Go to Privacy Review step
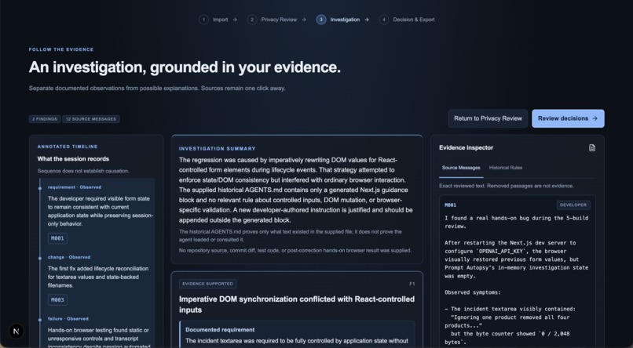This screenshot has width=633, height=348. pyautogui.click(x=277, y=20)
